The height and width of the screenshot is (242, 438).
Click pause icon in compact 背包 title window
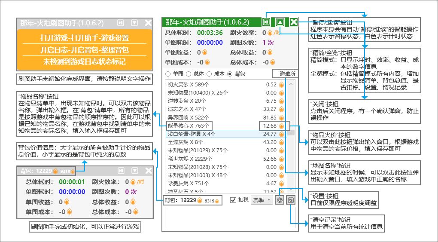[x=121, y=170]
